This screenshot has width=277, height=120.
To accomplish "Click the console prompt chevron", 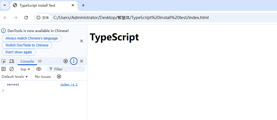I will click(3, 90).
